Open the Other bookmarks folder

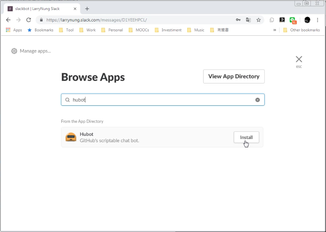pos(301,30)
